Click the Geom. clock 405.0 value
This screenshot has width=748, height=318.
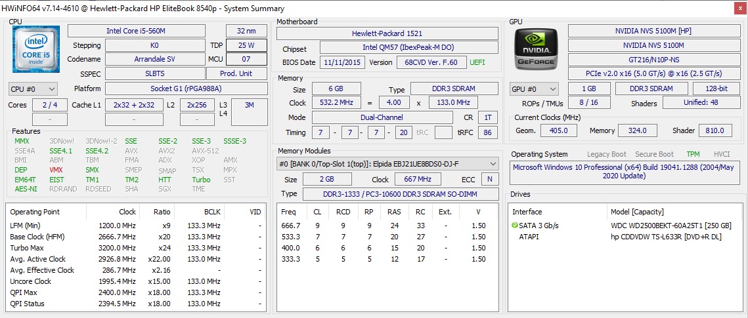pos(558,130)
